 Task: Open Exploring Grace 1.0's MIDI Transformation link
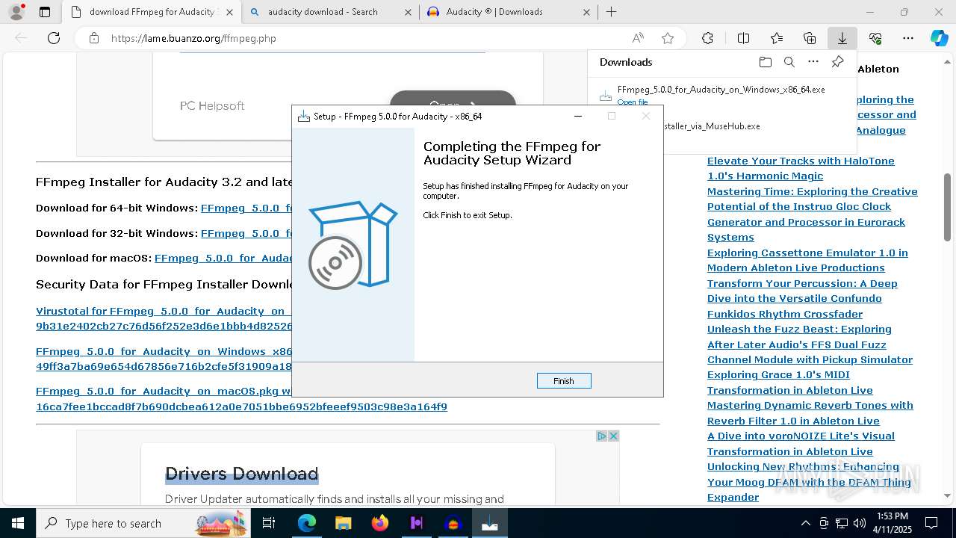790,383
